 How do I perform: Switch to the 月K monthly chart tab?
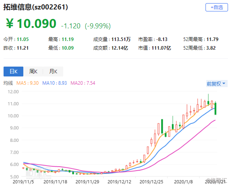click(x=53, y=71)
